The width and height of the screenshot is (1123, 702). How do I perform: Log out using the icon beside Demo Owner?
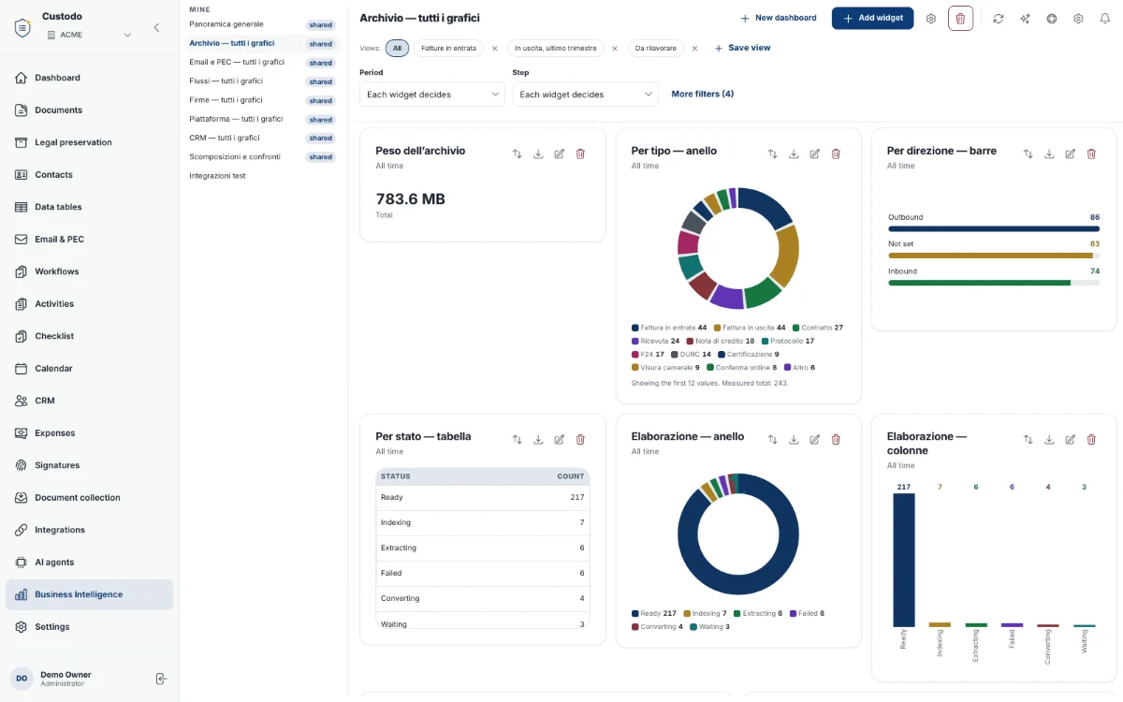161,679
